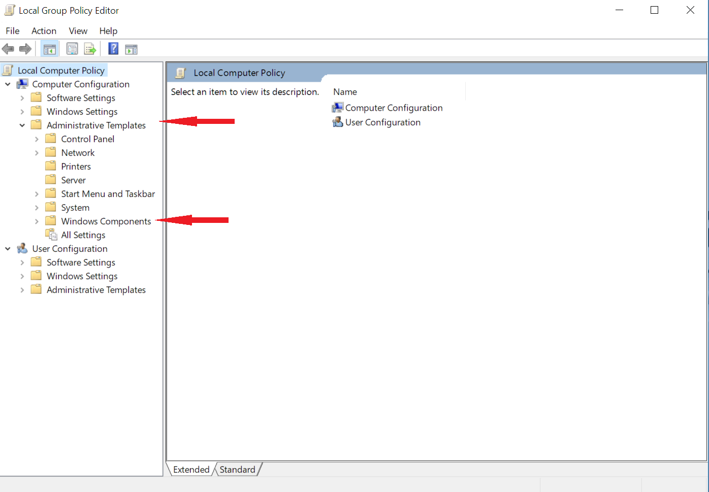Viewport: 709px width, 492px height.
Task: Open Properties from the toolbar icon
Action: [72, 49]
